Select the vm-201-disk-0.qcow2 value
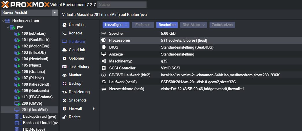Image resolution: width=302 pixels, height=131 pixels. point(198,82)
